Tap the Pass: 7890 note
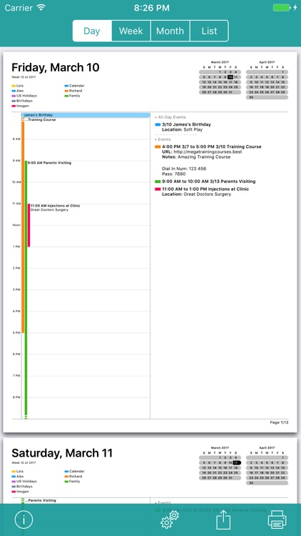Viewport: 301px width, 536px height. [174, 174]
